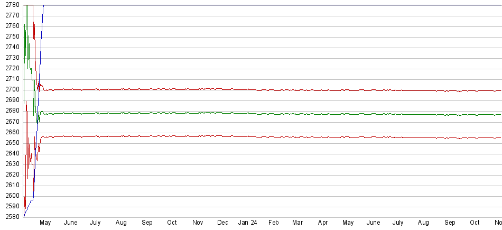Click the cut-off 'No' label at the right edge
The height and width of the screenshot is (230, 502).
click(498, 223)
